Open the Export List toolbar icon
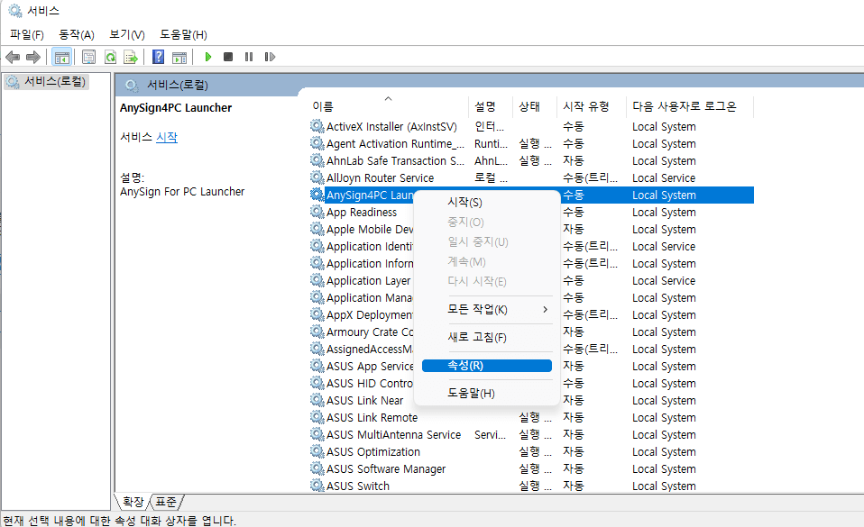The height and width of the screenshot is (527, 864). pyautogui.click(x=130, y=57)
